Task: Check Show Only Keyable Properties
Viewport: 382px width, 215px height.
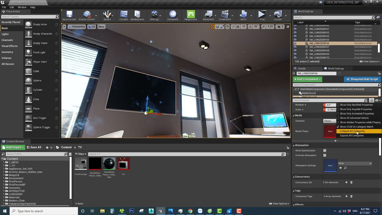Action: 338,109
